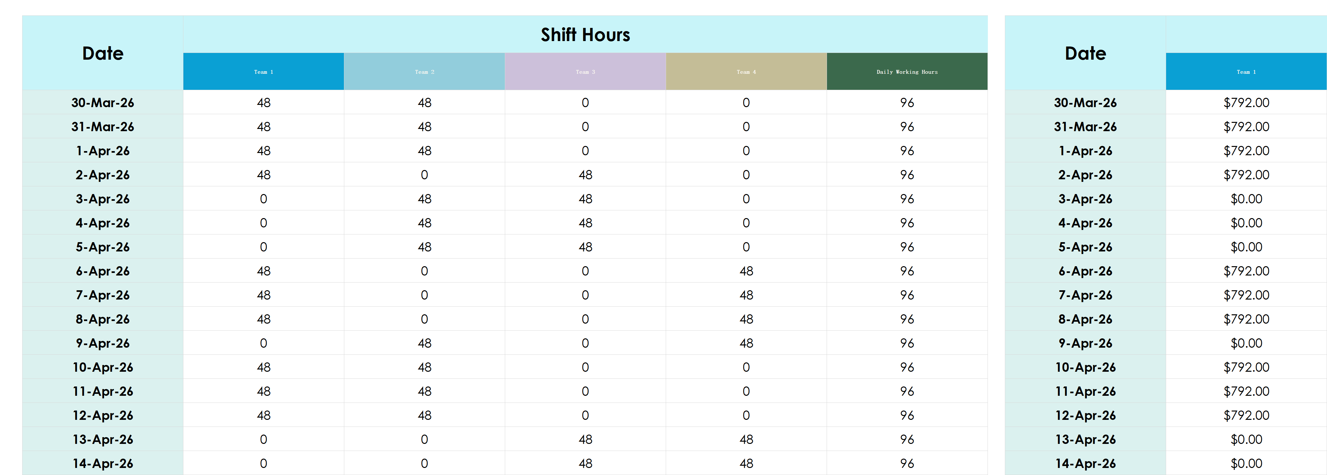Select the Daily Working Hours column header
This screenshot has width=1327, height=475.
point(907,72)
